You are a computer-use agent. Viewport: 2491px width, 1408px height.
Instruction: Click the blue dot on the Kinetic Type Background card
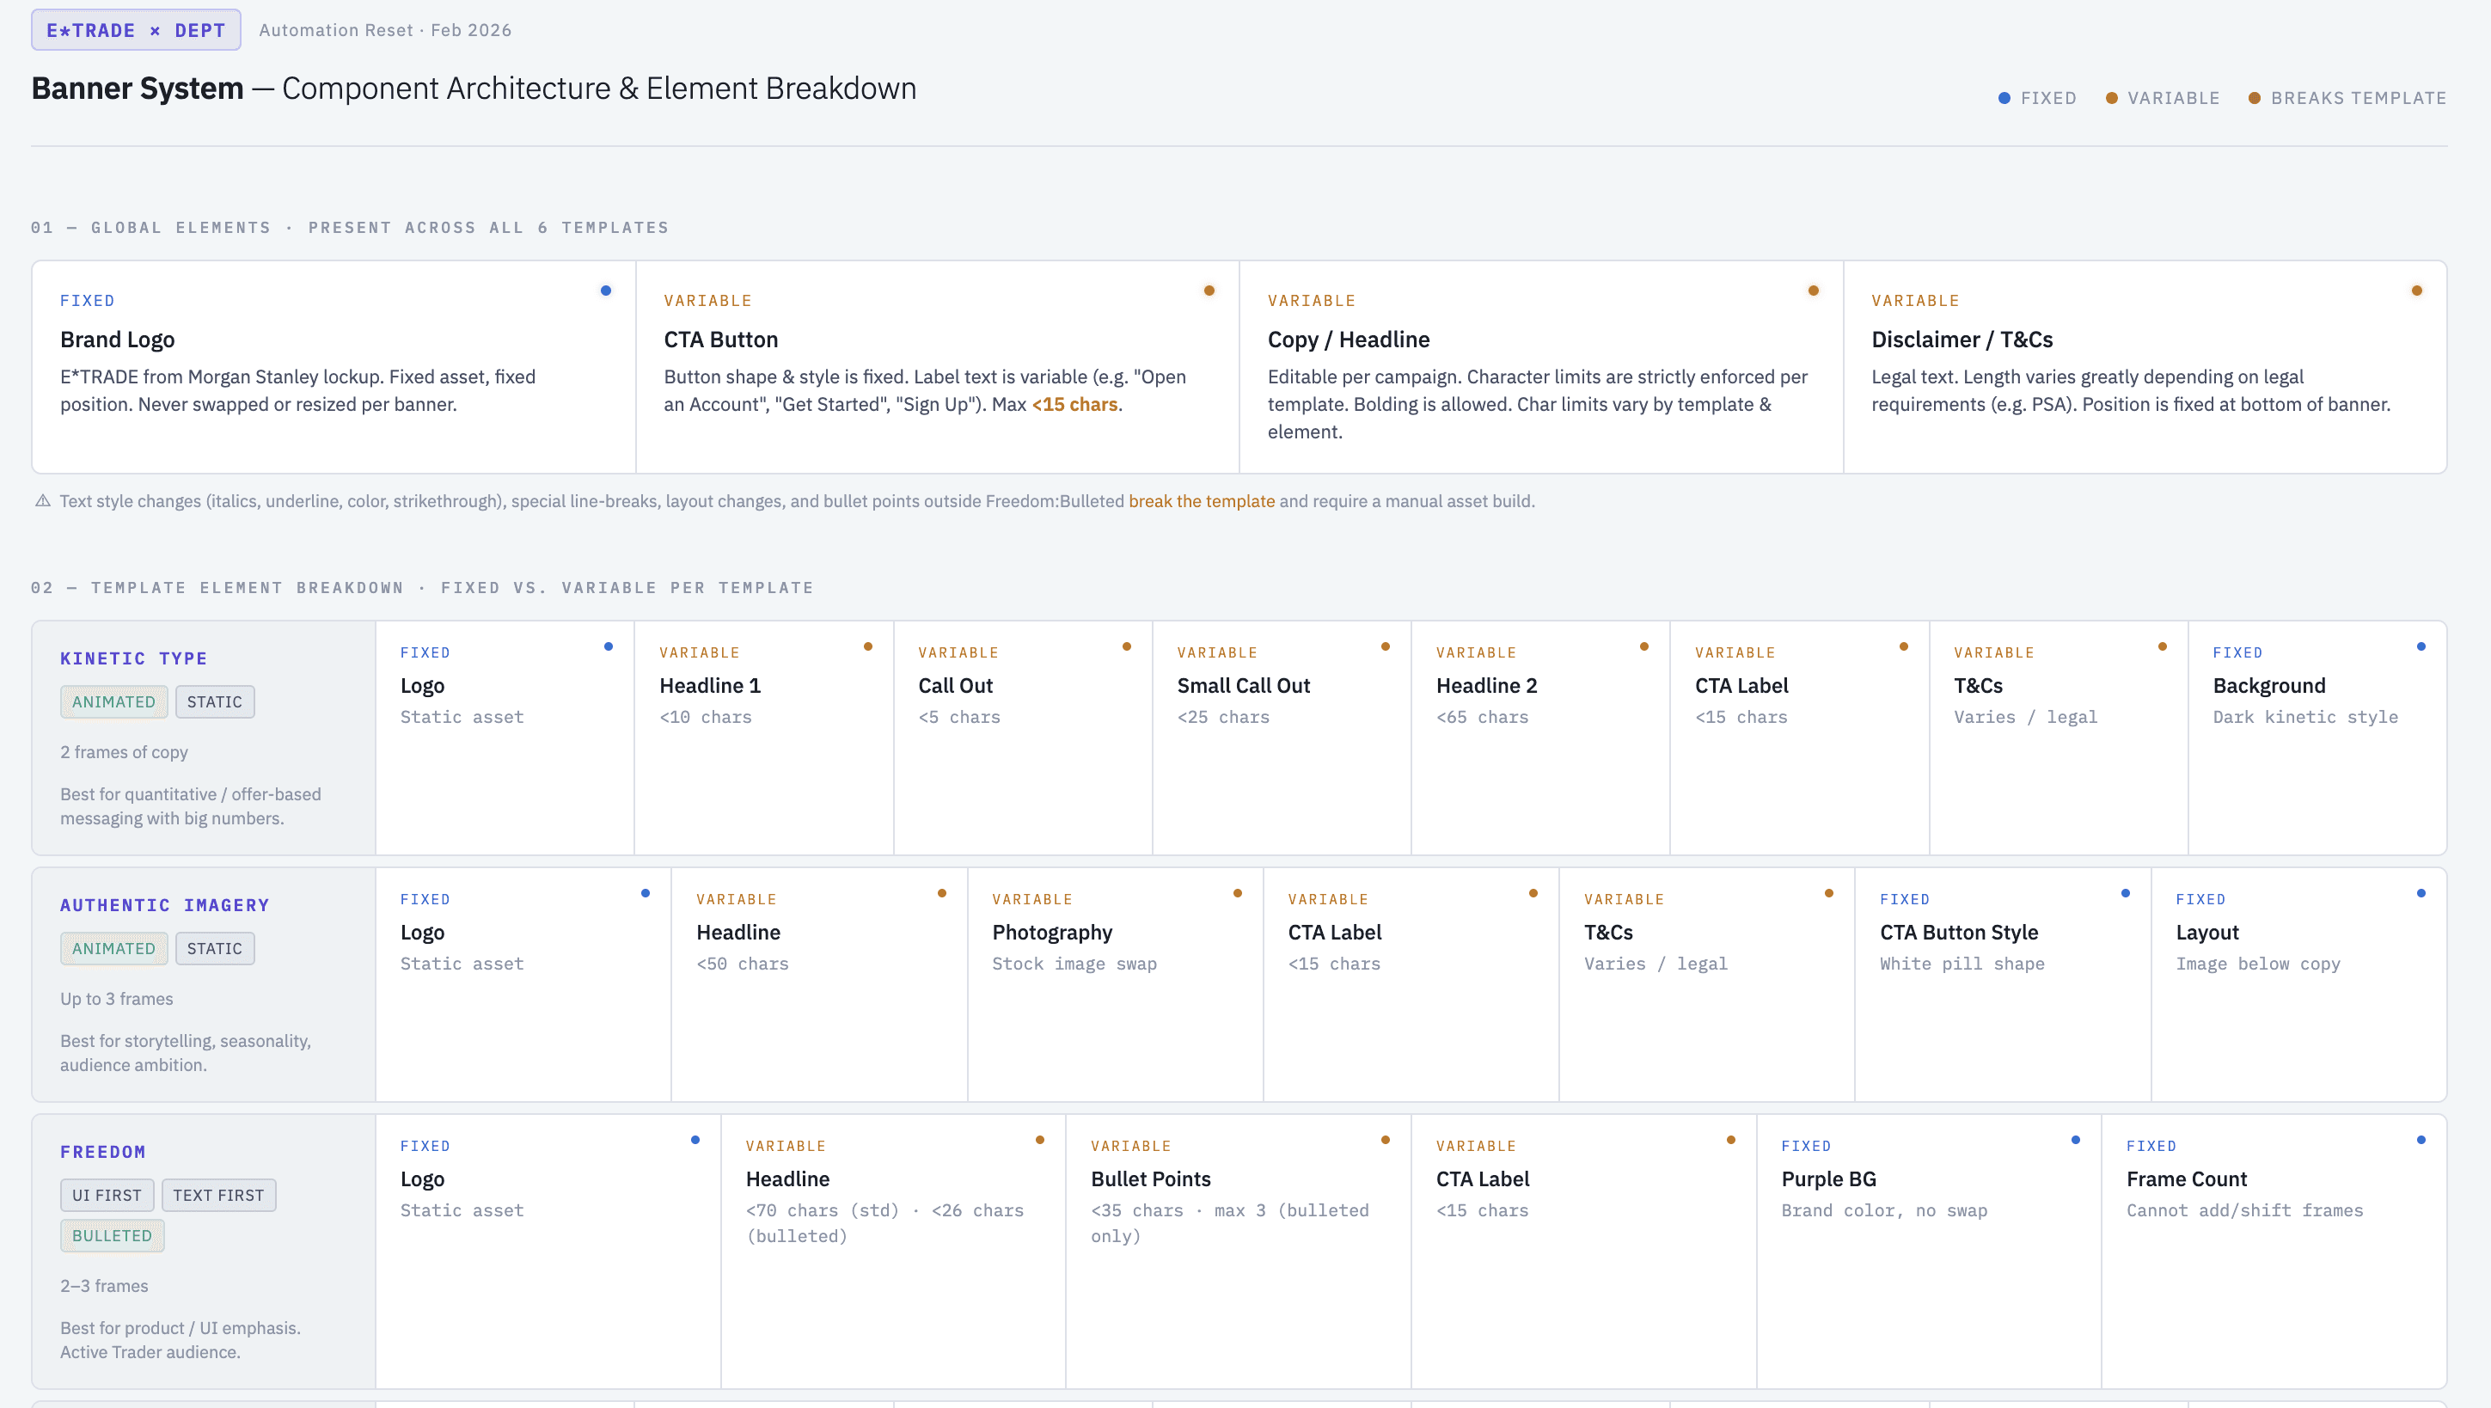pyautogui.click(x=2421, y=646)
